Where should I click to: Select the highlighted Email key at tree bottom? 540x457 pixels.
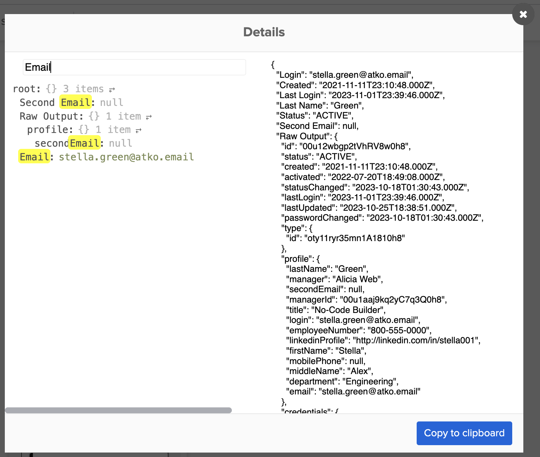pyautogui.click(x=34, y=157)
